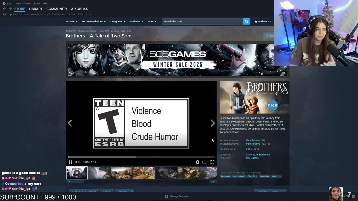The image size is (358, 201).
Task: Open trailer settings gear
Action: [x=197, y=162]
